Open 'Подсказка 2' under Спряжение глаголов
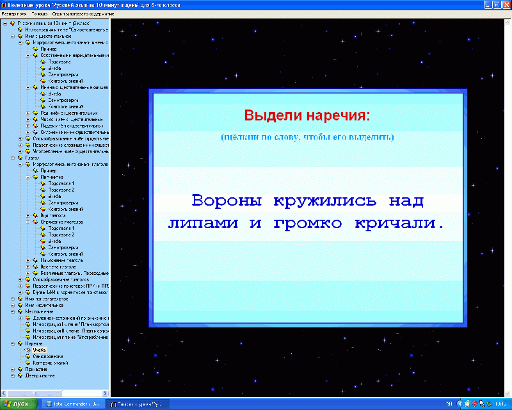This screenshot has width=512, height=410. 61,234
